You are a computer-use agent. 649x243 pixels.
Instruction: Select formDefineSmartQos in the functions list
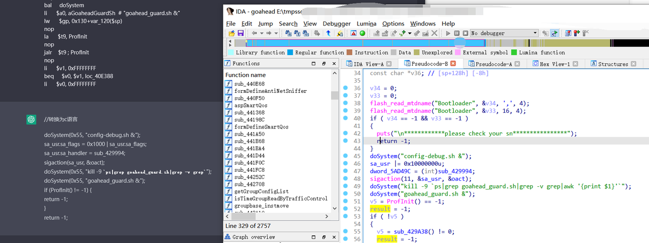[x=261, y=127]
